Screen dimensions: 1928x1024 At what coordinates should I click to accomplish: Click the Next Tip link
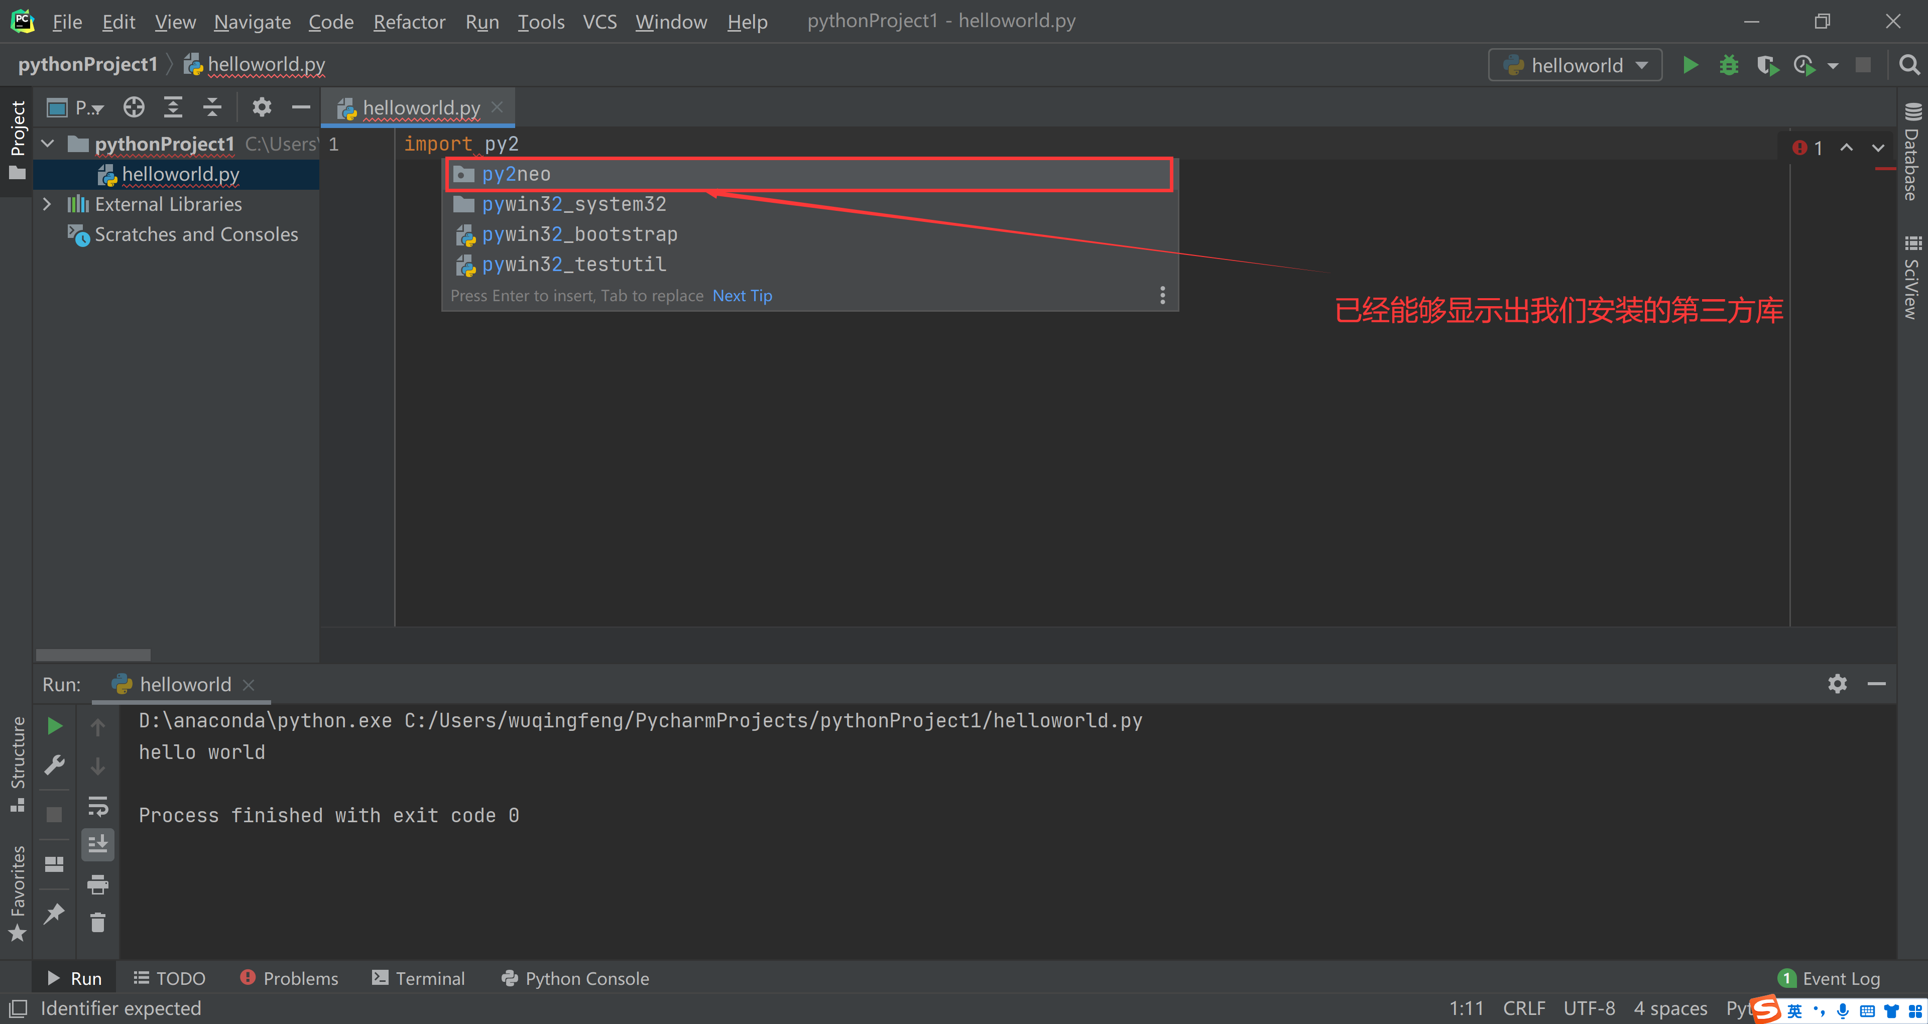pos(742,296)
